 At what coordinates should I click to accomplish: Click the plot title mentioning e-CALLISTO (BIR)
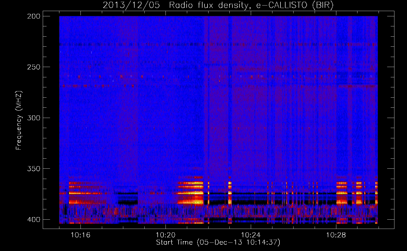[218, 5]
